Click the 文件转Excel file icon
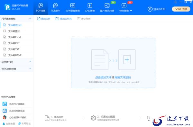Image resolution: width=193 pixels, height=127 pixels. pyautogui.click(x=5, y=37)
